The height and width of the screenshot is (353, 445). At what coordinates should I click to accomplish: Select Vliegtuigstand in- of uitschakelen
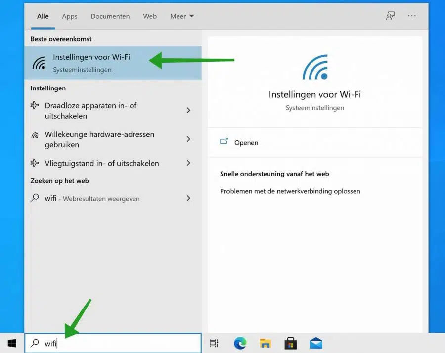[x=113, y=163]
